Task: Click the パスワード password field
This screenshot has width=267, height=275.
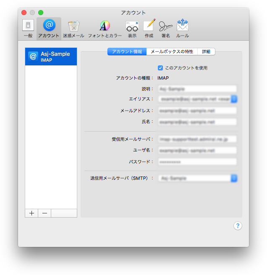Action: [197, 162]
